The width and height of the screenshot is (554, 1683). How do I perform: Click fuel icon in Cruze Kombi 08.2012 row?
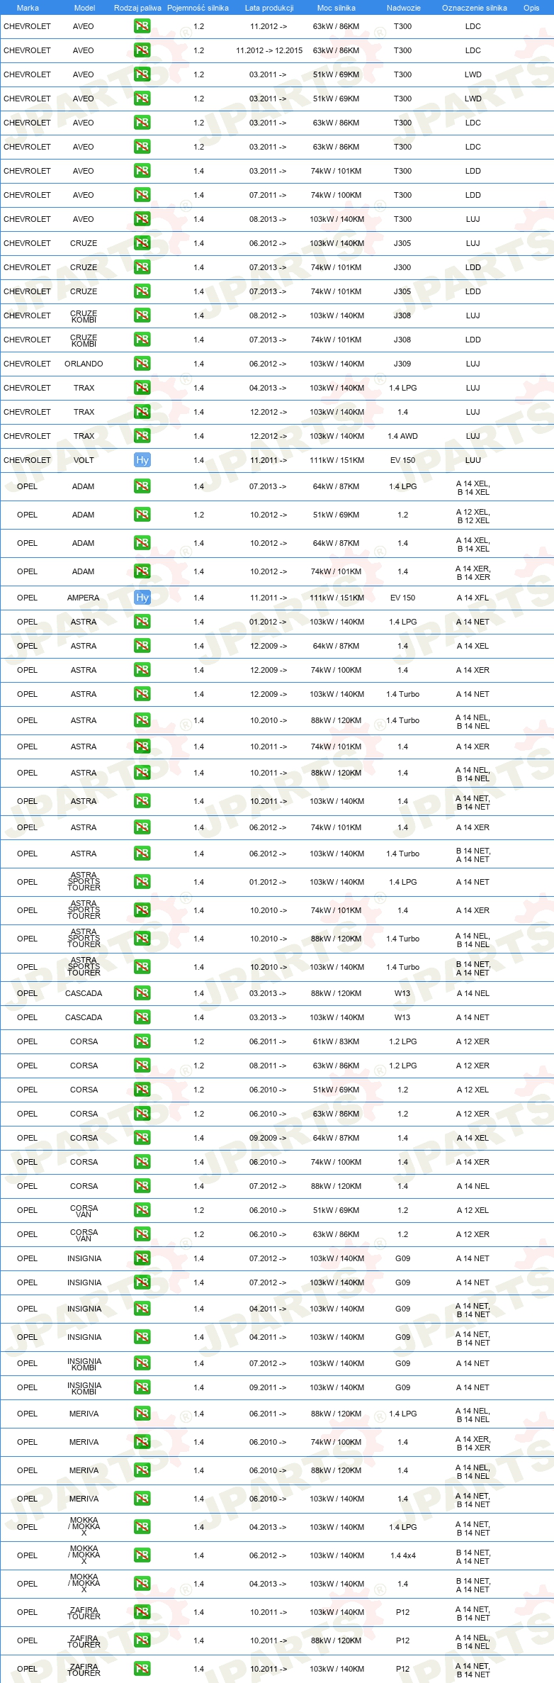click(142, 315)
